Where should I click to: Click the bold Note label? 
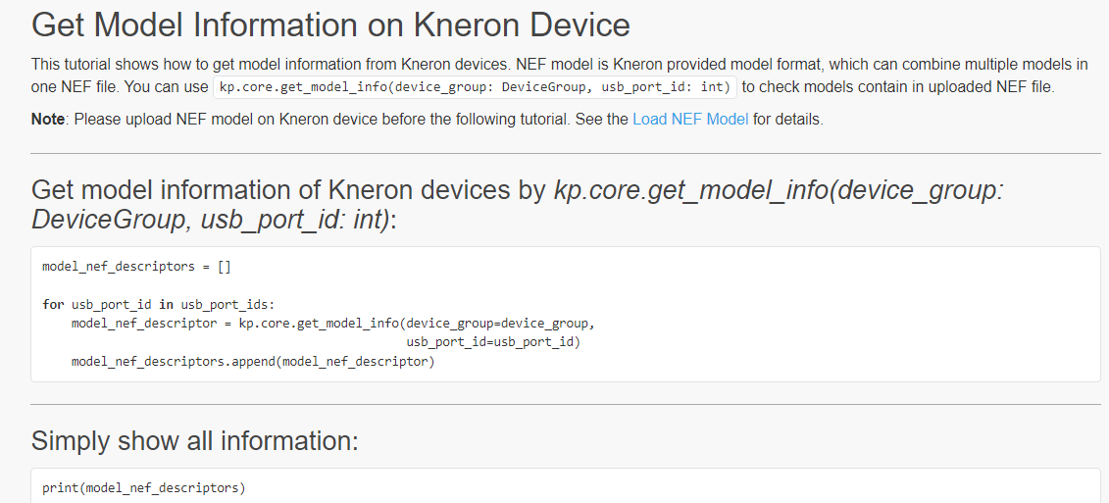tap(48, 119)
